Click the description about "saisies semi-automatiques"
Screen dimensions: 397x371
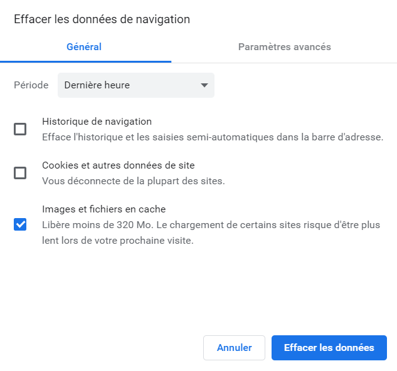click(212, 137)
